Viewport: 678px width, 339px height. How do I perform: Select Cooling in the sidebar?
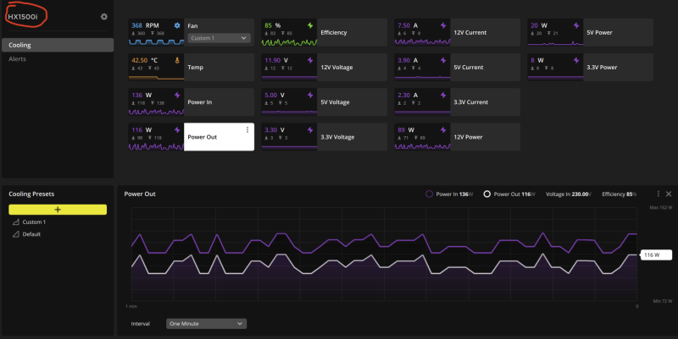point(58,45)
